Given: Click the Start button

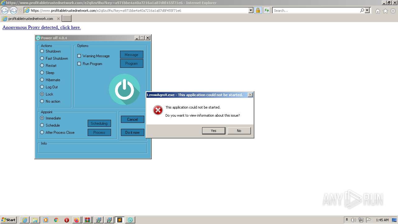Looking at the screenshot, I should point(9,220).
